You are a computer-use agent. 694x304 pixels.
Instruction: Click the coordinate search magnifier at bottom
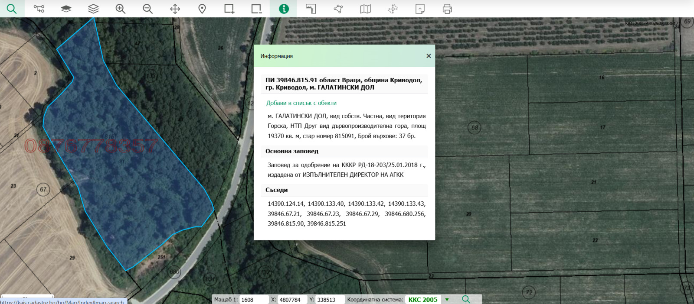[x=466, y=300]
